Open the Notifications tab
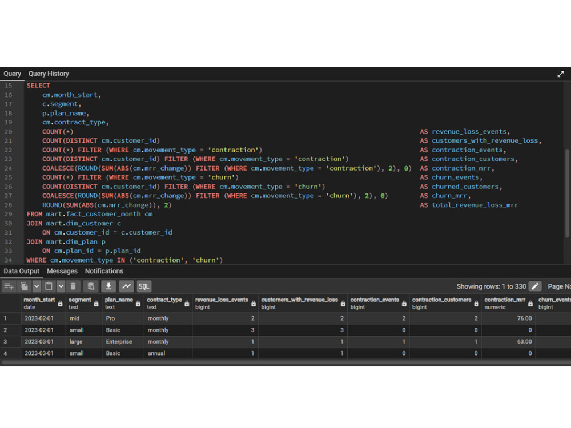 click(x=104, y=271)
